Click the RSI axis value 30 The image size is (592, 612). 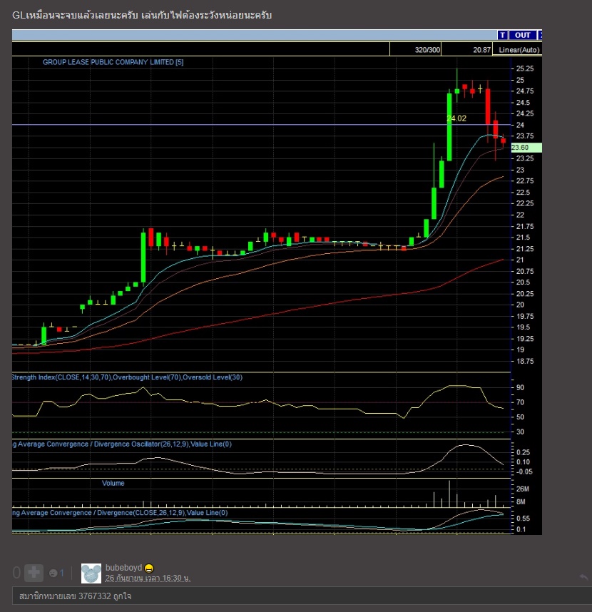pos(520,432)
